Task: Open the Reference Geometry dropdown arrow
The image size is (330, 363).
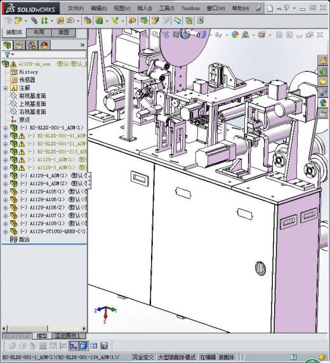Action: [x=122, y=21]
